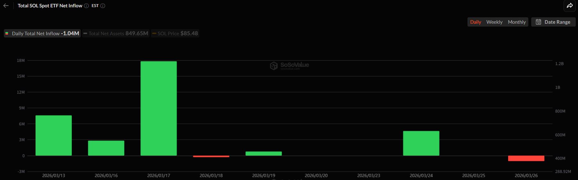This screenshot has height=180, width=578.
Task: Click the small red bar for 2026/03/18
Action: [x=211, y=156]
